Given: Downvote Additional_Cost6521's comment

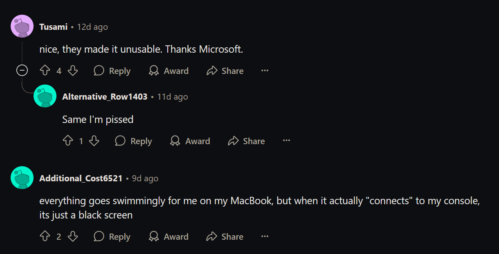Looking at the screenshot, I should pyautogui.click(x=73, y=236).
